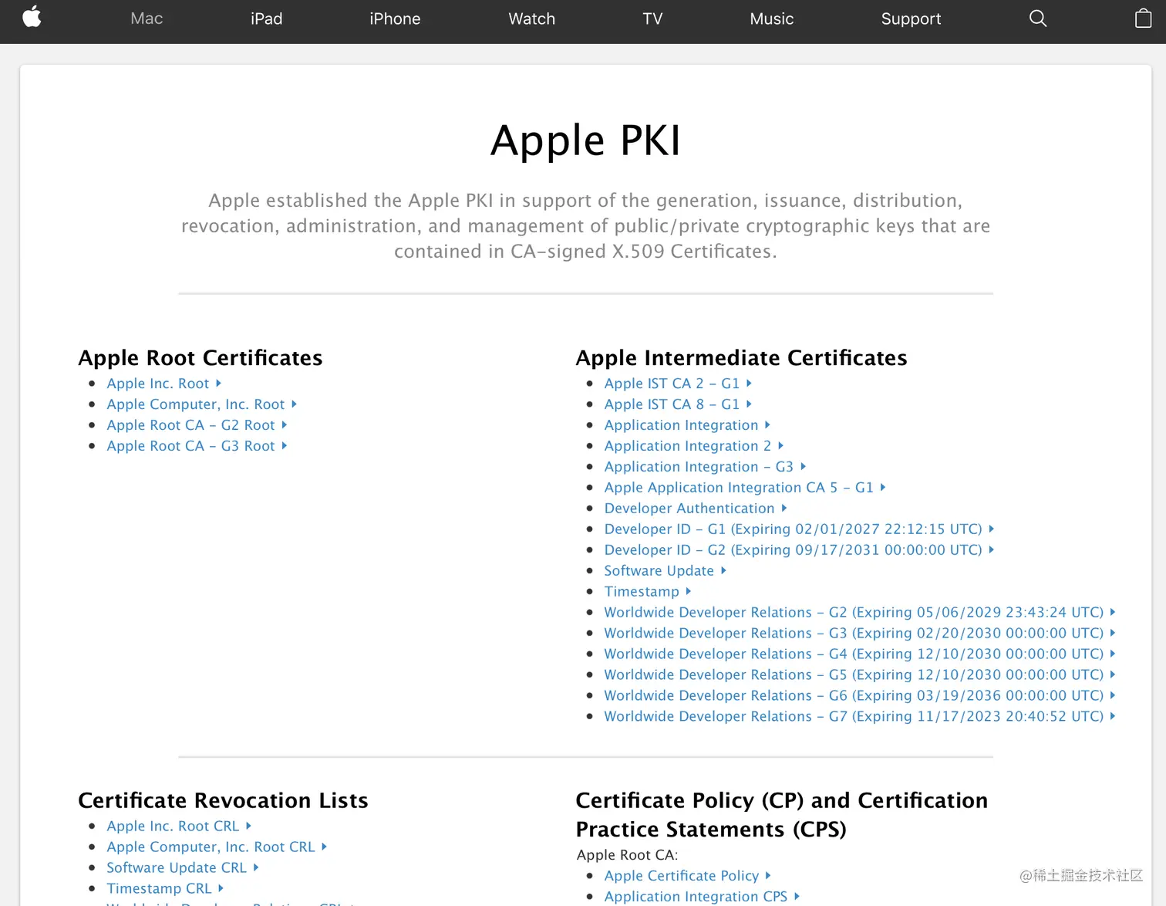Go to the iPhone menu item
Image resolution: width=1166 pixels, height=906 pixels.
395,19
